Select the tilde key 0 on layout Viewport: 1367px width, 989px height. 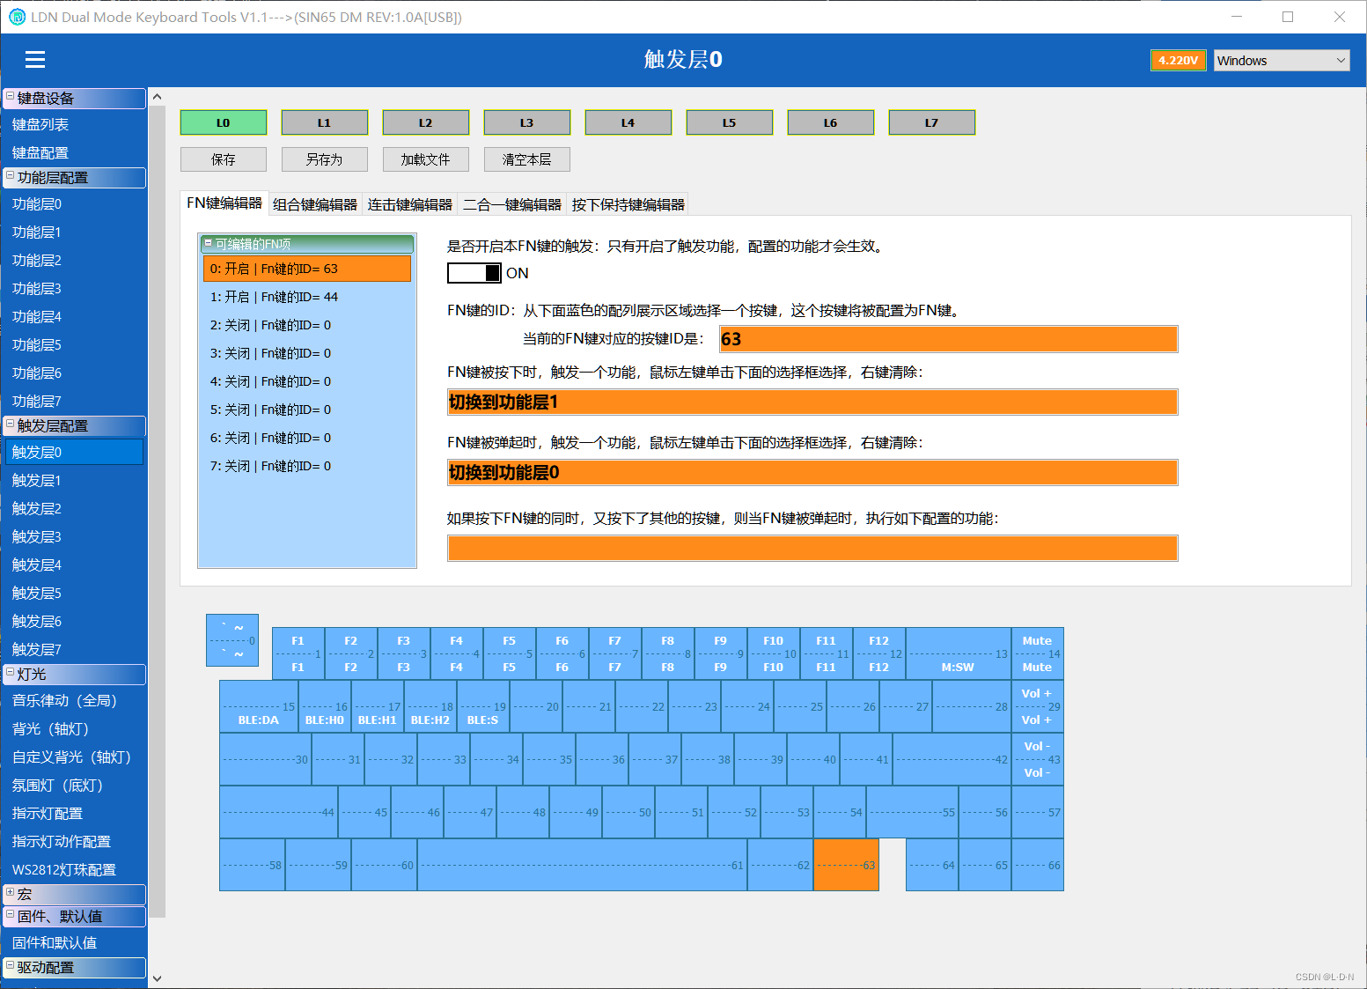(232, 640)
